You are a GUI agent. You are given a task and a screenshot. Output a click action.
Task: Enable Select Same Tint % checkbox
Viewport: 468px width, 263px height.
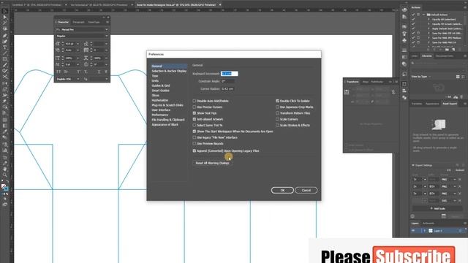tap(195, 125)
